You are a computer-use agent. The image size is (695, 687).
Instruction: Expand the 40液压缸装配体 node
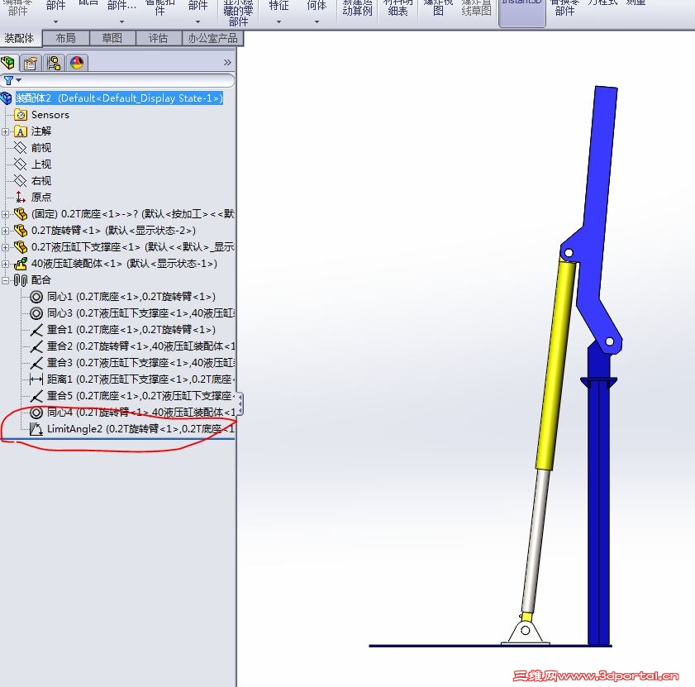pyautogui.click(x=5, y=264)
